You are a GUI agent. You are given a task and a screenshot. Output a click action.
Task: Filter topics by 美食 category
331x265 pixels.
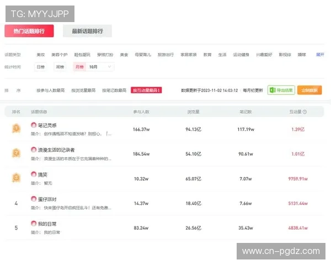[124, 55]
